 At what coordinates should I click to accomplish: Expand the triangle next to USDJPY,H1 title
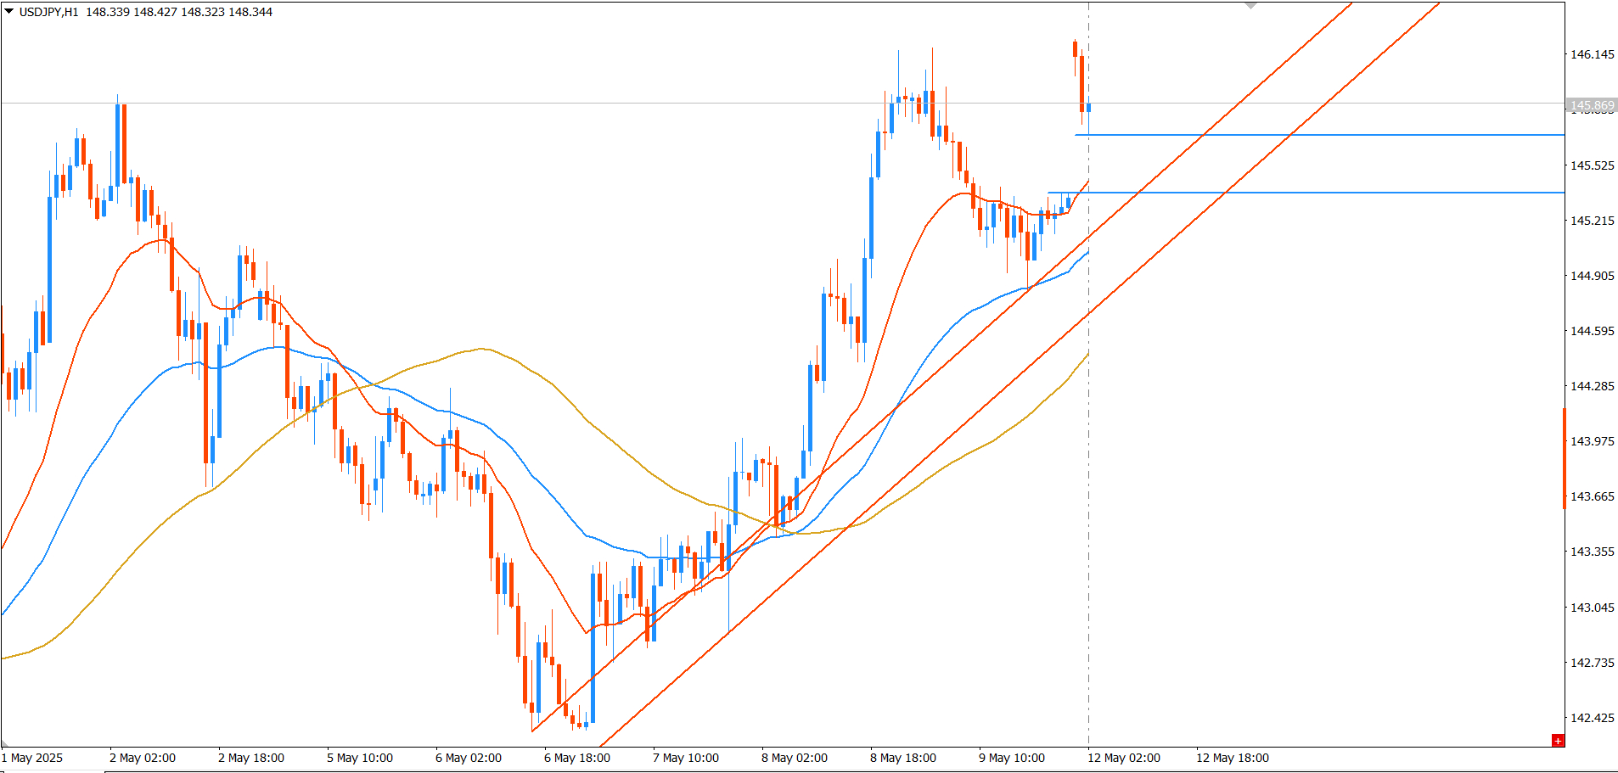pyautogui.click(x=8, y=12)
